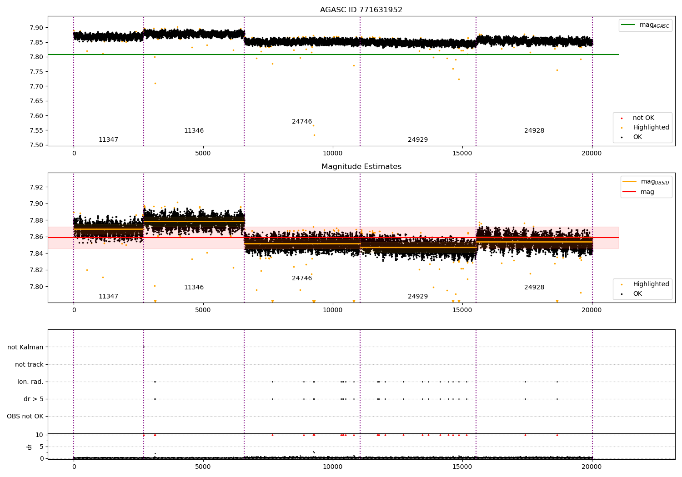Image resolution: width=682 pixels, height=477 pixels.
Task: Click the 7.60 y-tick label
Action: (36, 116)
